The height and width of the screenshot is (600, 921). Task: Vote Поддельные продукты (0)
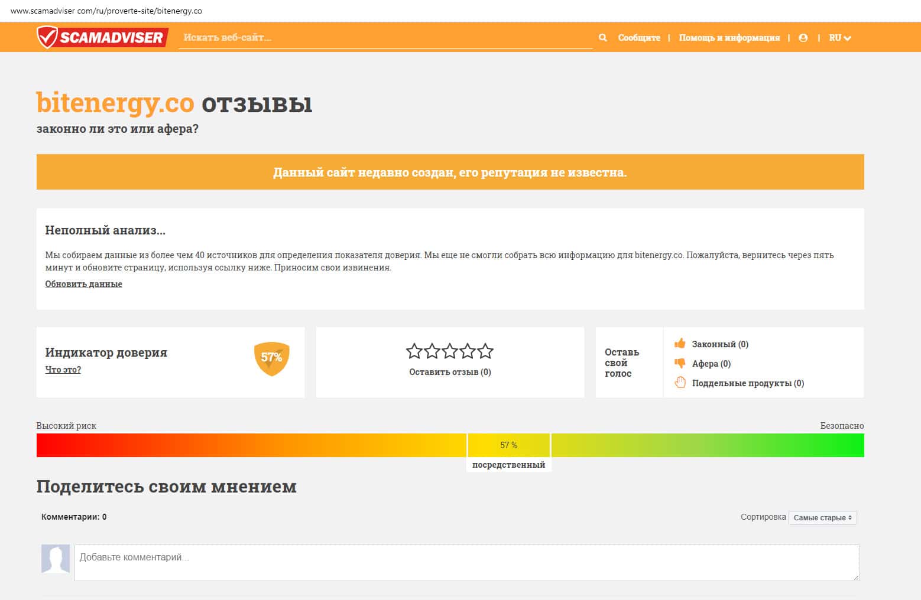[x=748, y=383]
